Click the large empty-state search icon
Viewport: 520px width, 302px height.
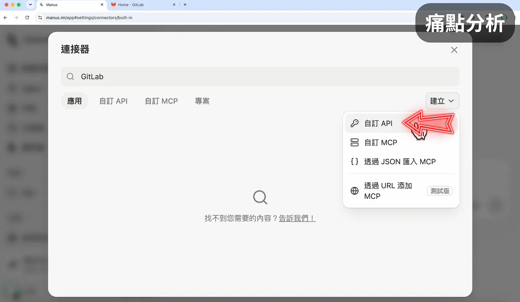(x=260, y=197)
